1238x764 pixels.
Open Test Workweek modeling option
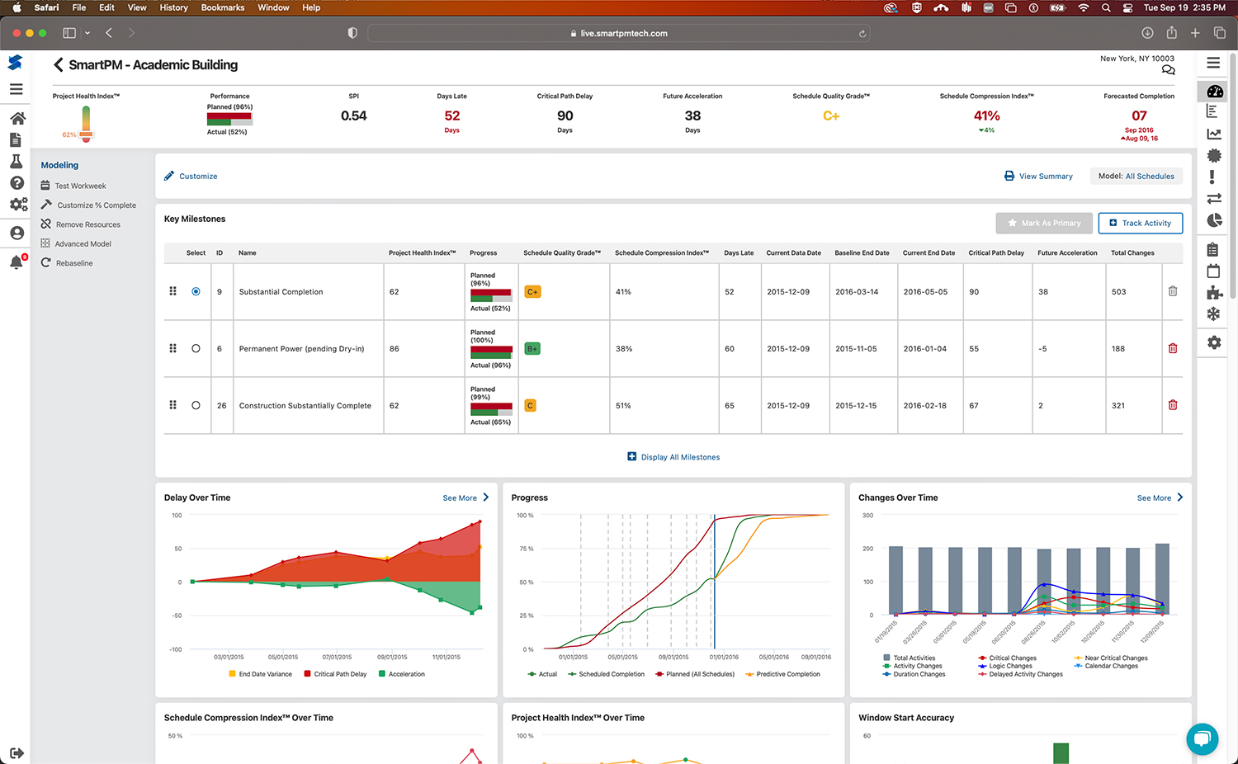click(x=73, y=186)
